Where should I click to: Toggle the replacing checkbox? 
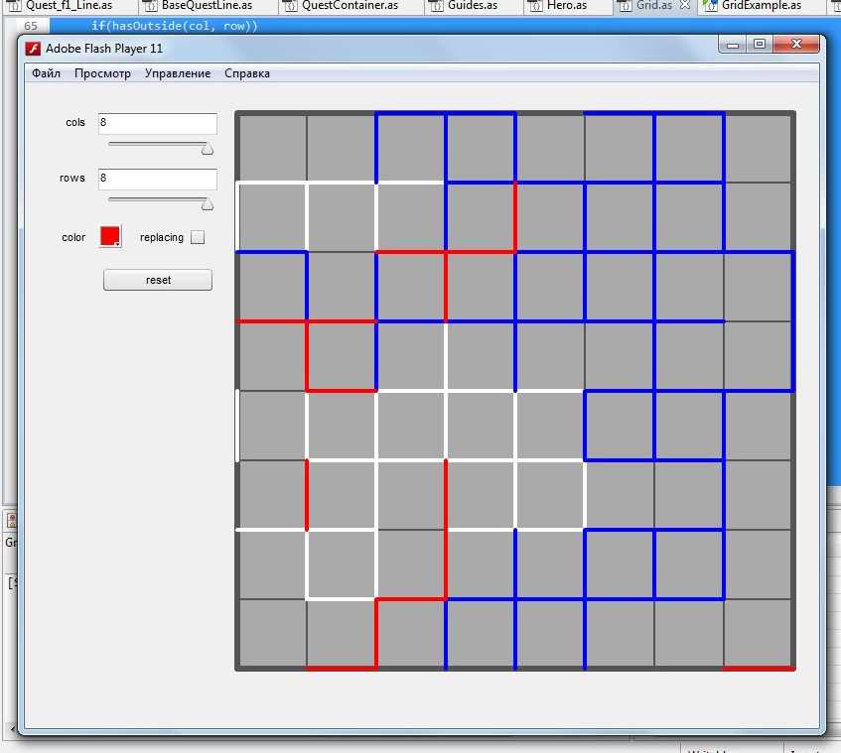click(198, 237)
